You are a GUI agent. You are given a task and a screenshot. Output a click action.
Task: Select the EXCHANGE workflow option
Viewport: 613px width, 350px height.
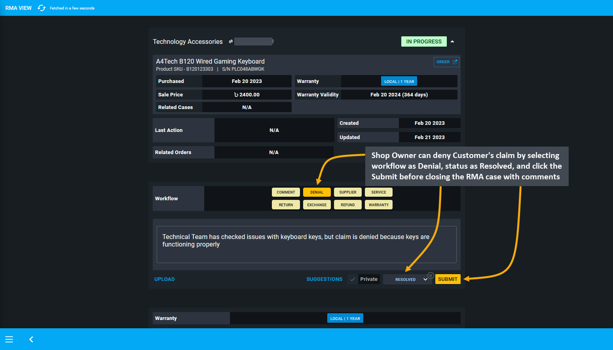point(317,205)
